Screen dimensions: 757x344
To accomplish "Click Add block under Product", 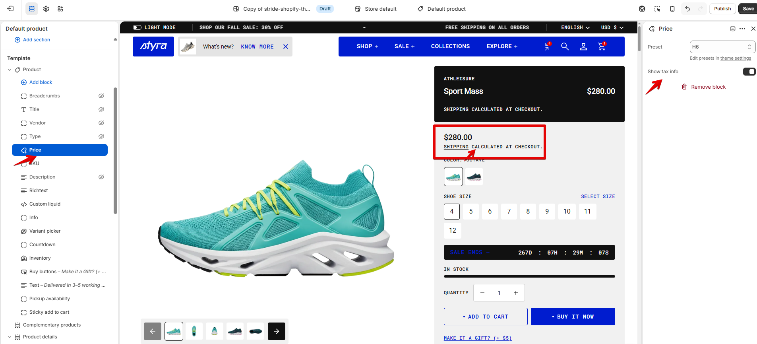I will (x=37, y=82).
